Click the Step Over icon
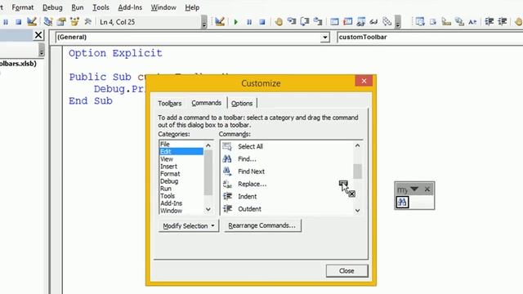This screenshot has width=523, height=294. 305,22
